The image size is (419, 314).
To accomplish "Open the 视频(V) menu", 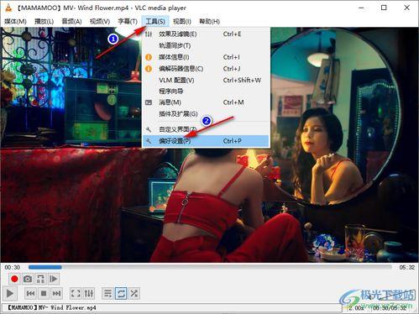I will click(x=100, y=22).
